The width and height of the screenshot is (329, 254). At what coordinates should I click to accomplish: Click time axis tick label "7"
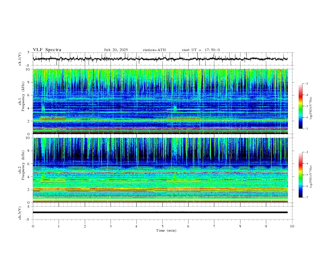click(x=214, y=226)
